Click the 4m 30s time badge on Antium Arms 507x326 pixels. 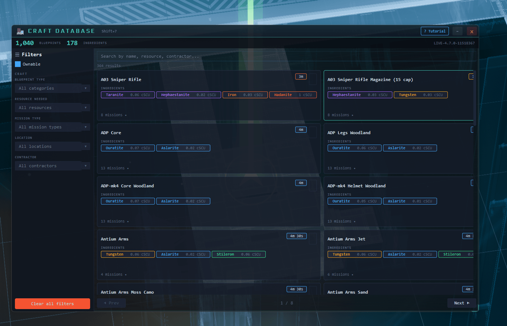pyautogui.click(x=296, y=236)
